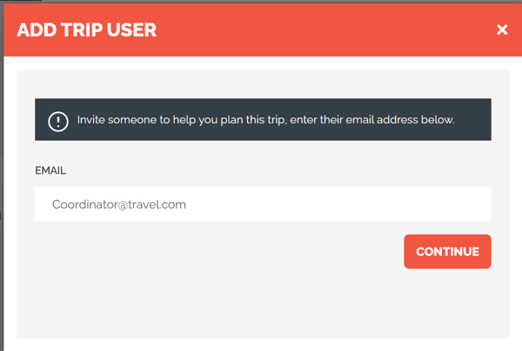Click the word 'Invite' in the banner

pos(94,120)
